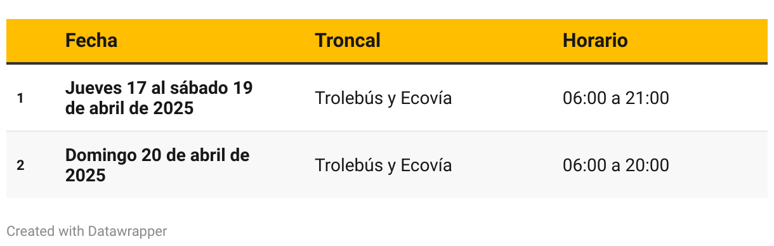Click Trolebús y Ecovía in row 2

click(383, 165)
